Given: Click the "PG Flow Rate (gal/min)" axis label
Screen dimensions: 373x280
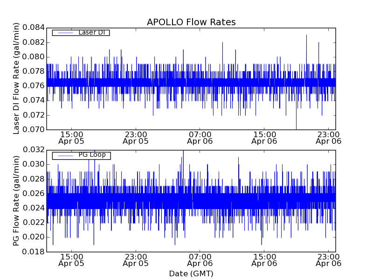Looking at the screenshot, I should point(16,201).
